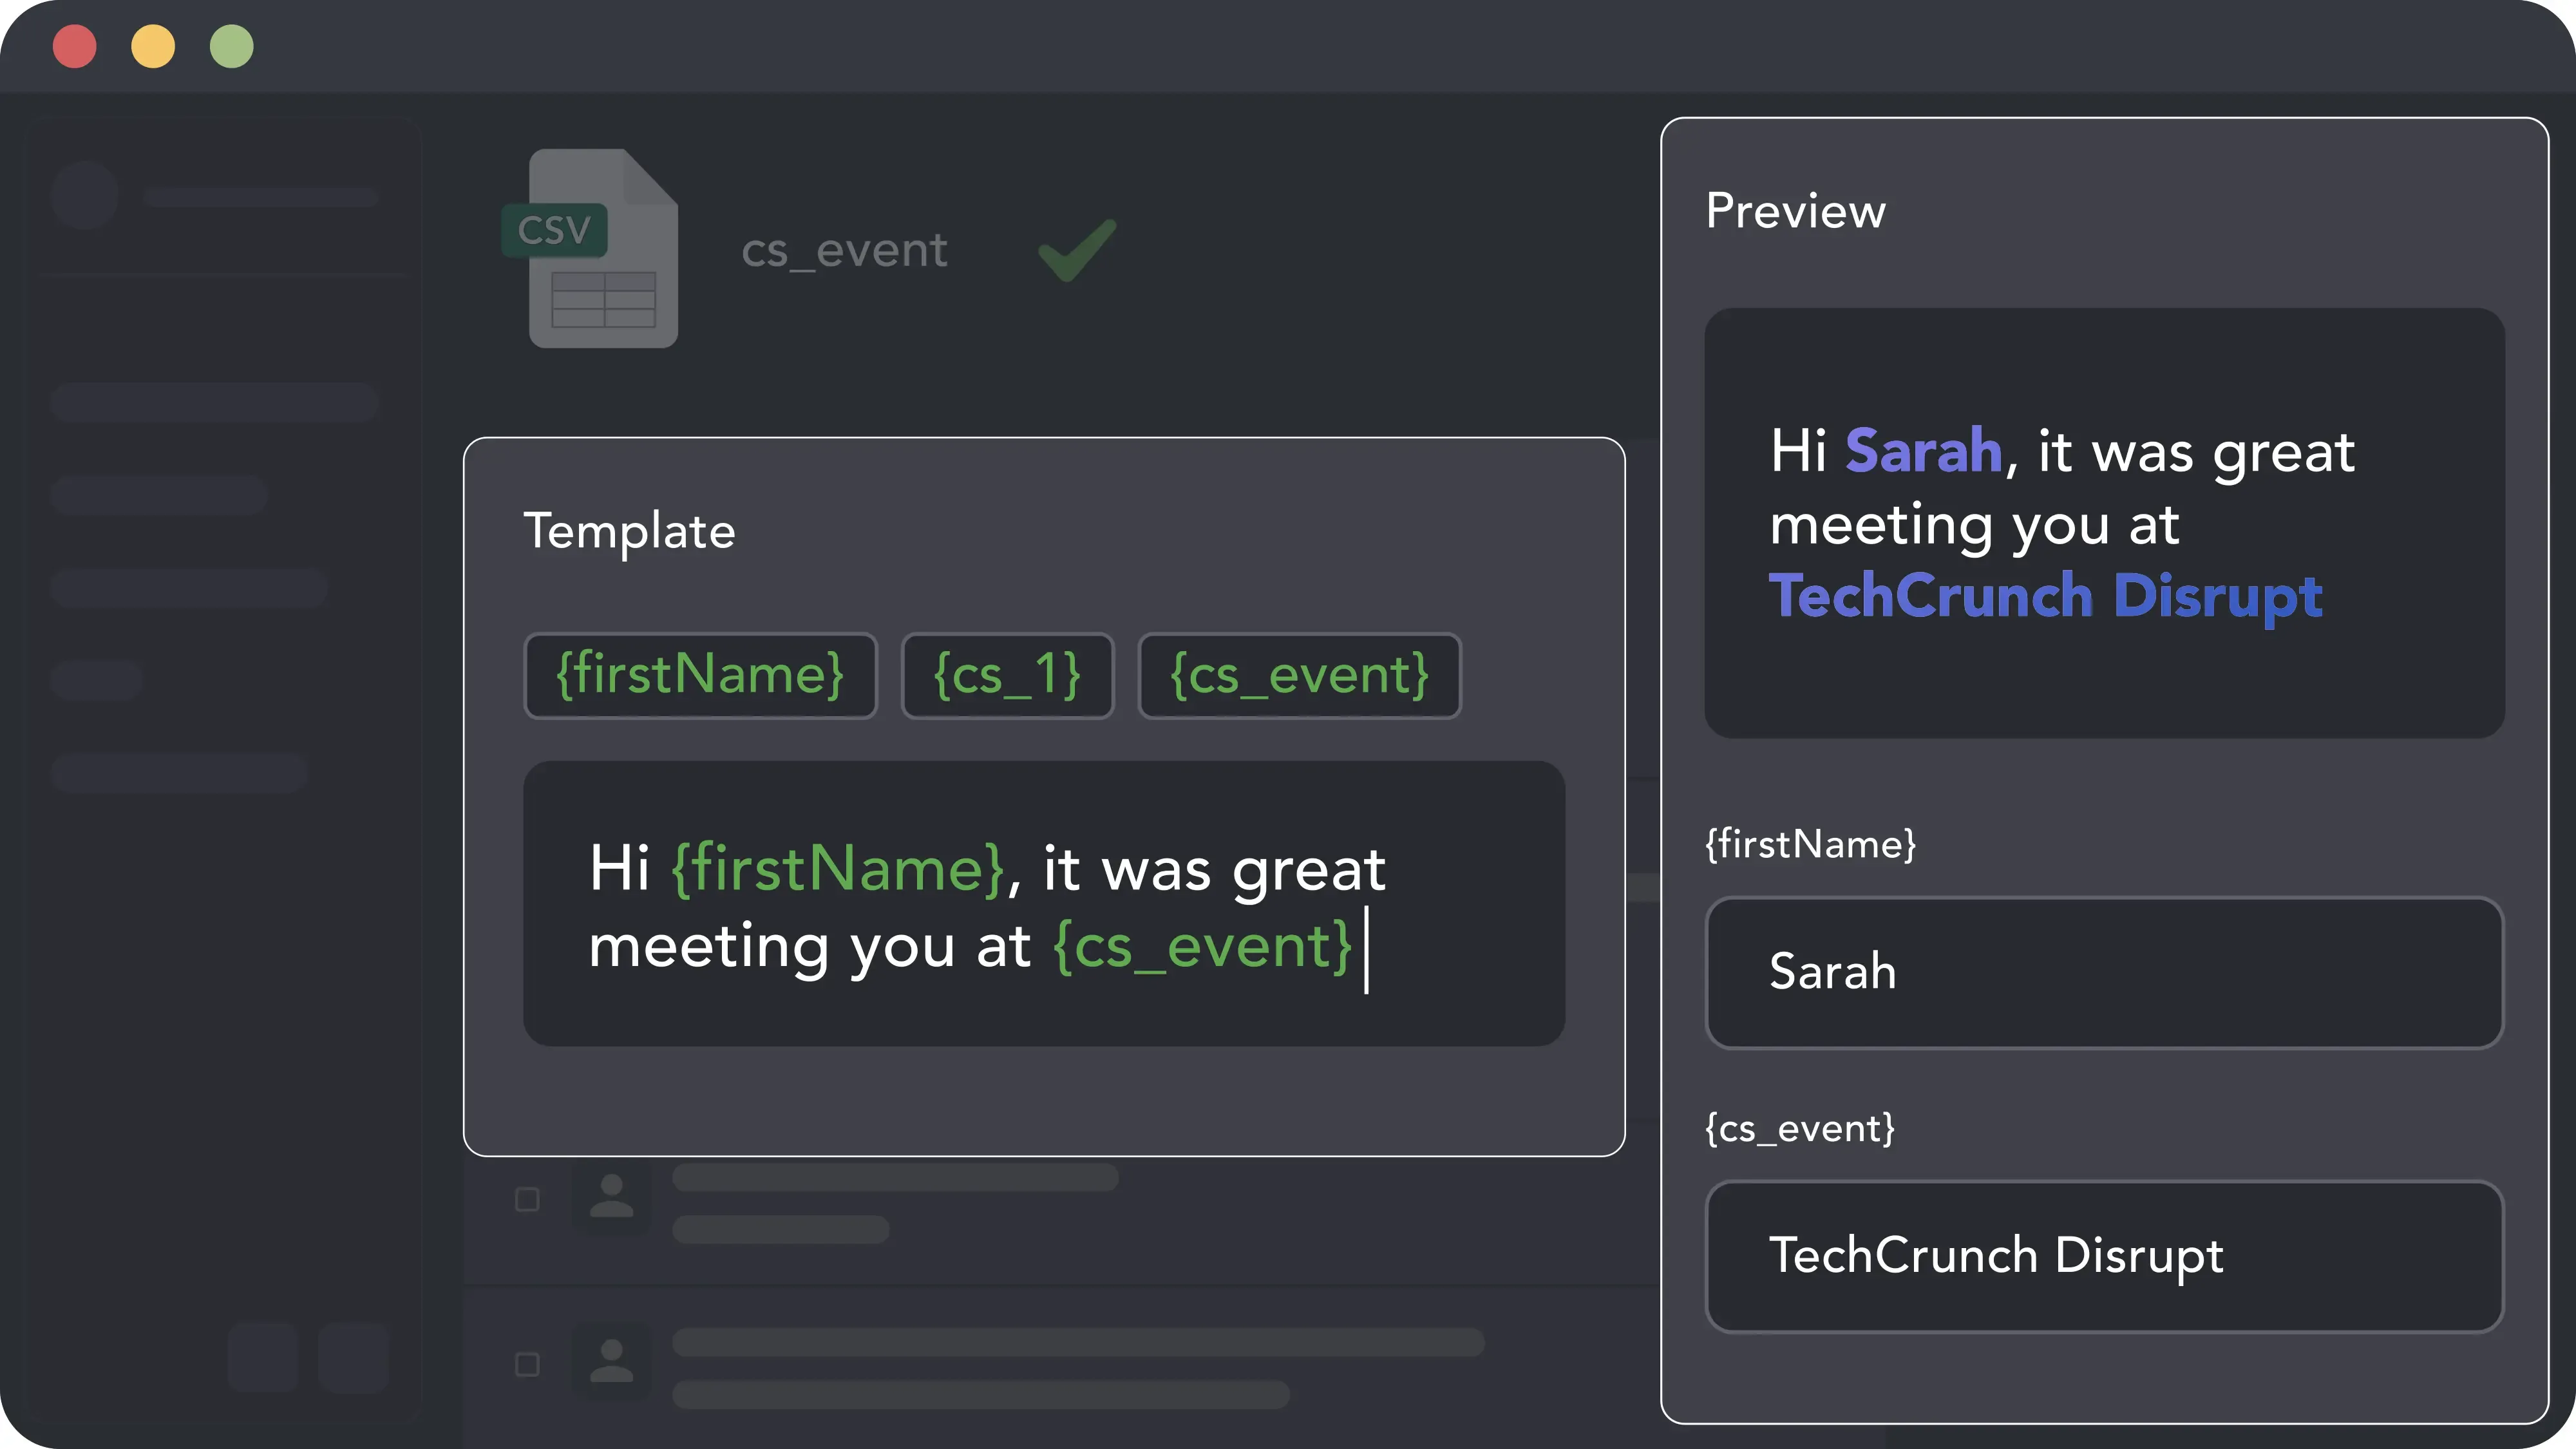2576x1449 pixels.
Task: Click the {cs_event} label above TechCrunch field
Action: 1800,1128
